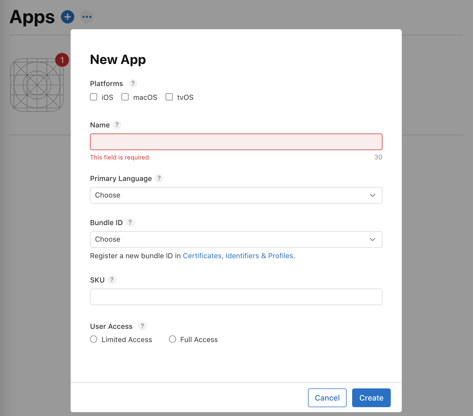Image resolution: width=473 pixels, height=416 pixels.
Task: Check the tvOS checkbox
Action: tap(169, 97)
